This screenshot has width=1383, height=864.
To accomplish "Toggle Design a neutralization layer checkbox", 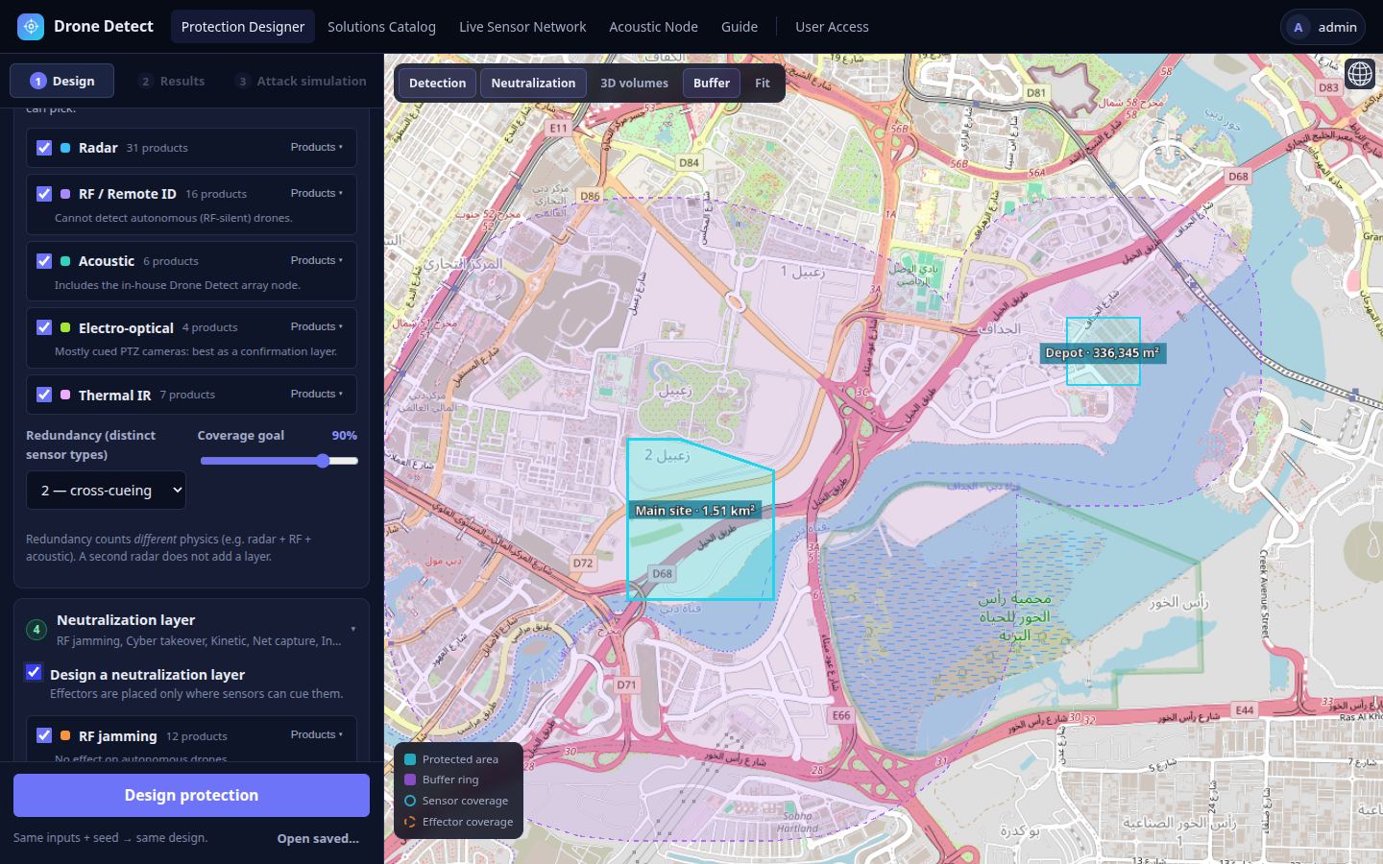I will coord(34,672).
